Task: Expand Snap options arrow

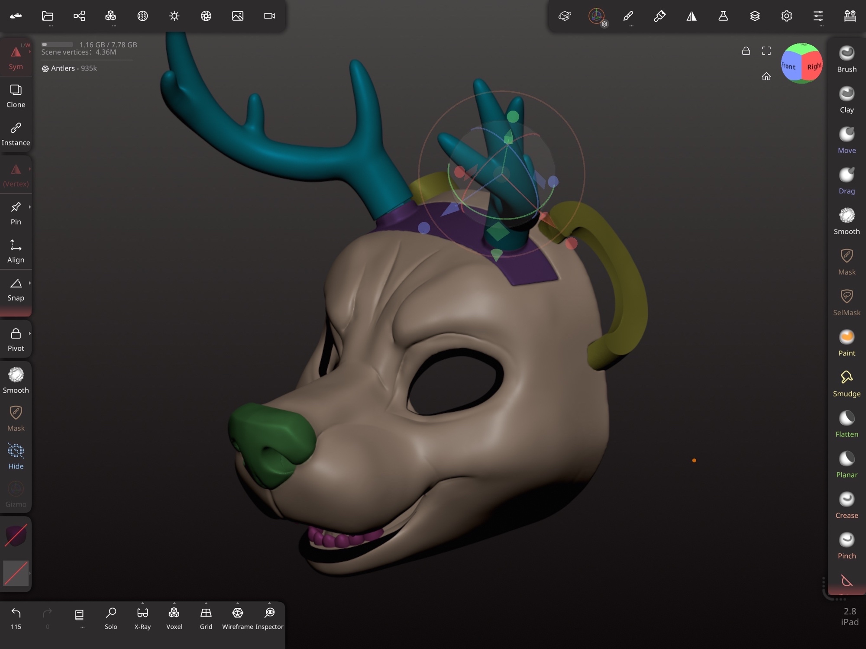Action: (x=30, y=283)
